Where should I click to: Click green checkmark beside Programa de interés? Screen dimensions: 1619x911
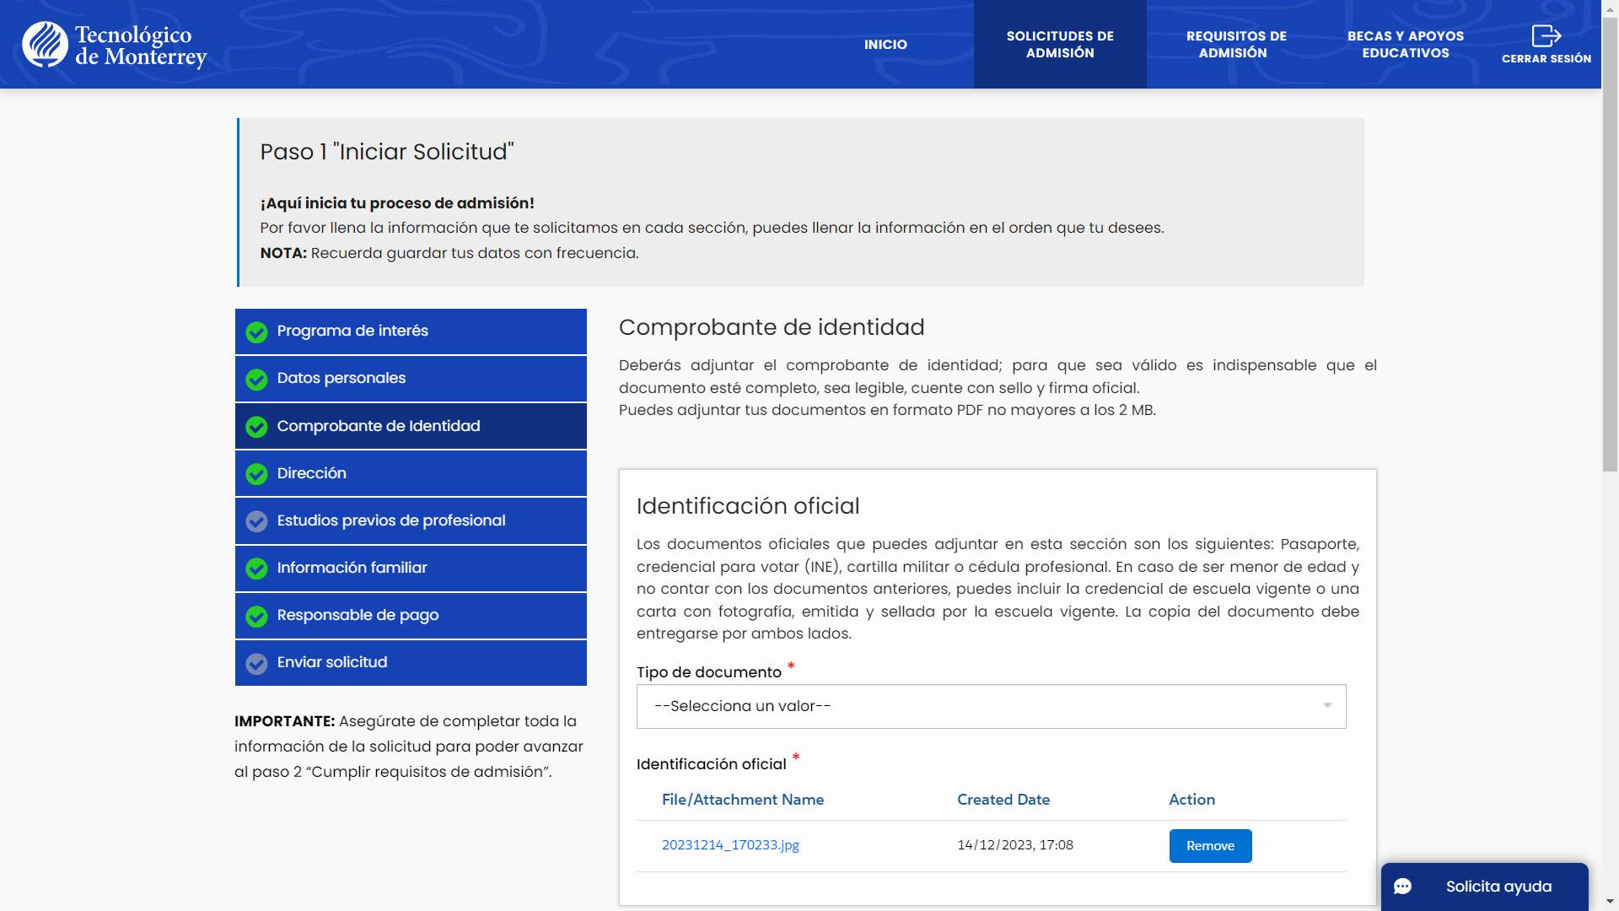pyautogui.click(x=256, y=332)
